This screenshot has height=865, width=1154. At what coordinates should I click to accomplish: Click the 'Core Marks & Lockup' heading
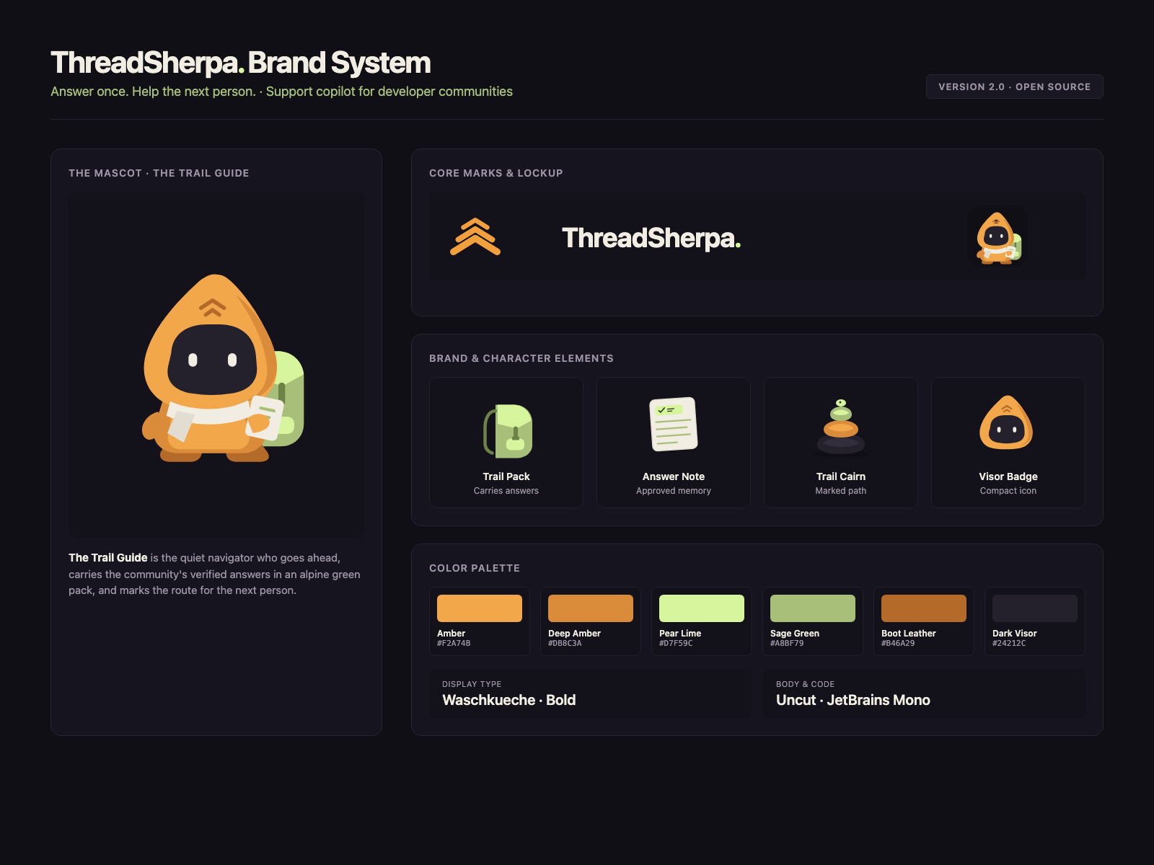click(496, 173)
